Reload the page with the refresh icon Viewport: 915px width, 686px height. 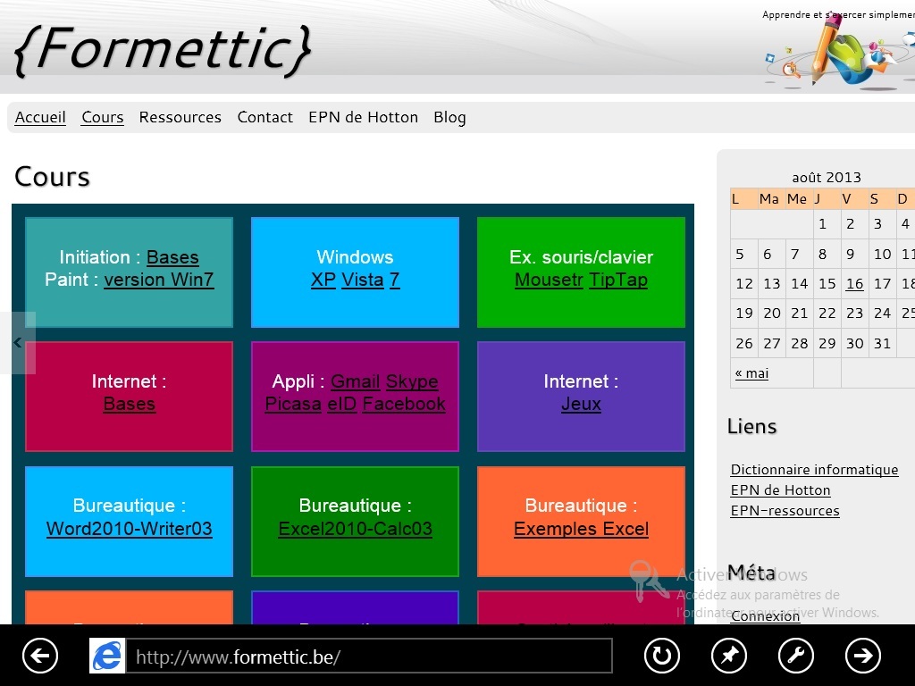tap(662, 656)
